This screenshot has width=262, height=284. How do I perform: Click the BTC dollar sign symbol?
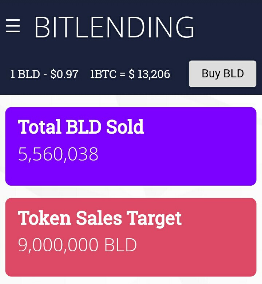(132, 74)
